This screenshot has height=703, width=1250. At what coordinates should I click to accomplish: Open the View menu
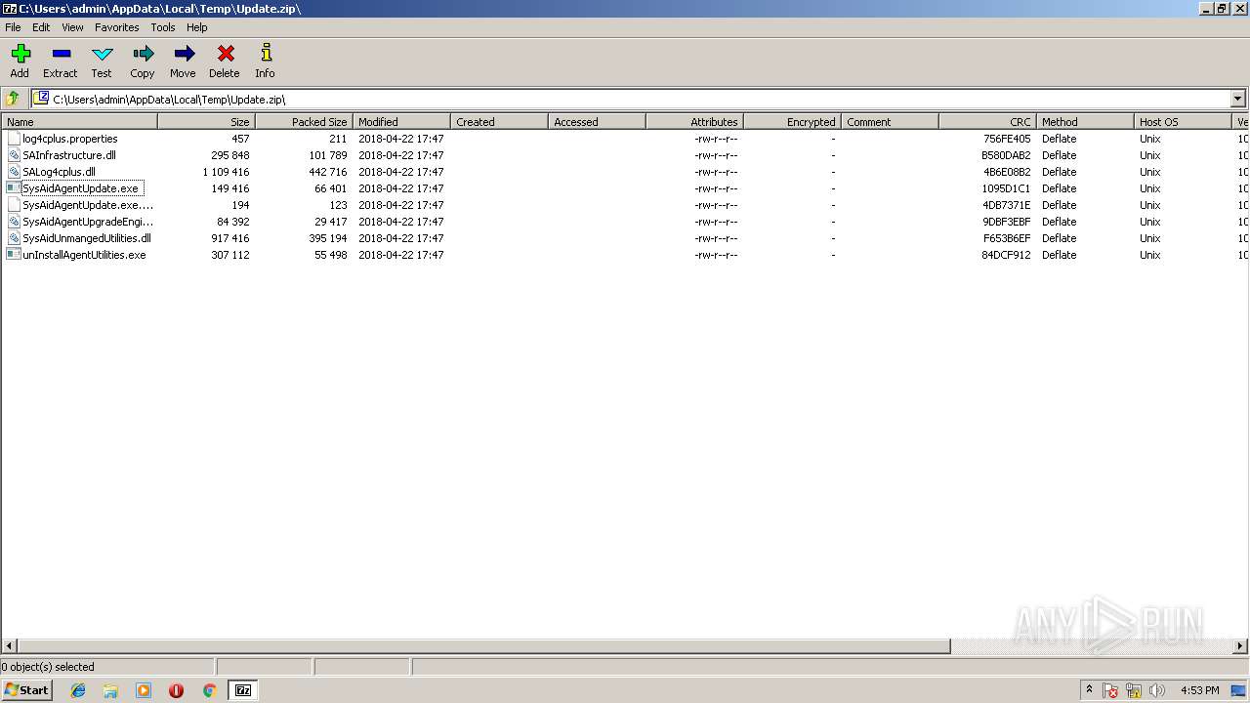tap(73, 27)
